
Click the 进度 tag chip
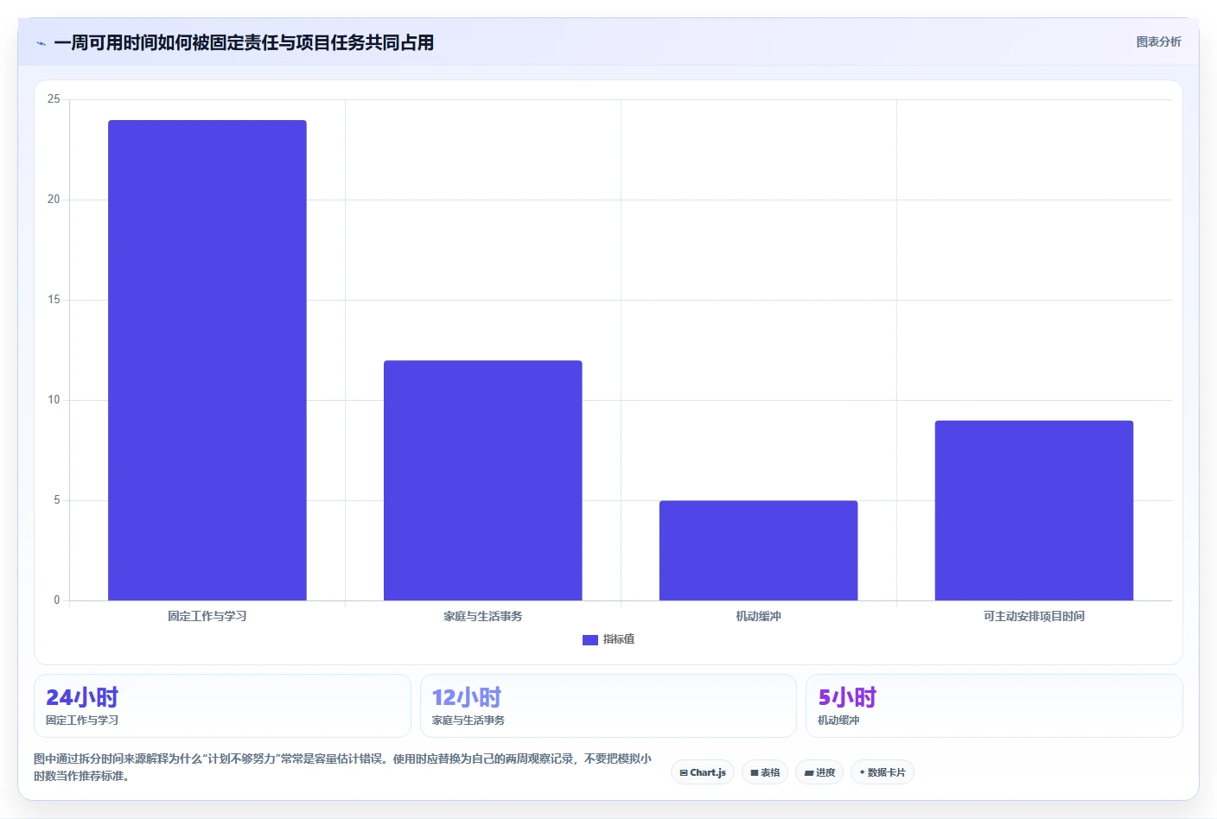coord(819,772)
